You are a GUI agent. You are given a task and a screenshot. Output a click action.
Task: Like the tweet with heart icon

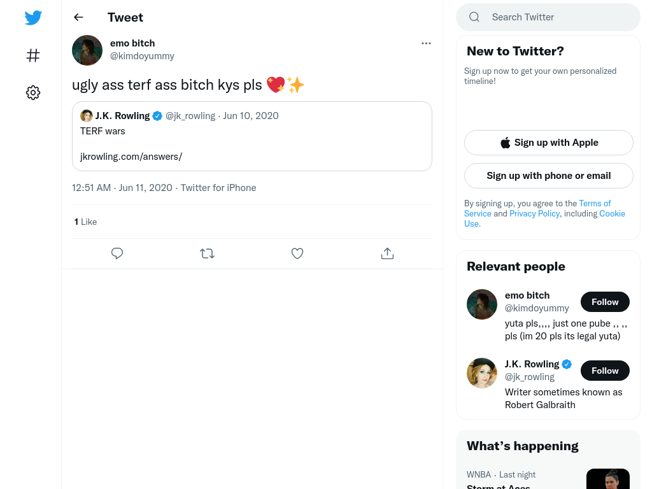[297, 253]
